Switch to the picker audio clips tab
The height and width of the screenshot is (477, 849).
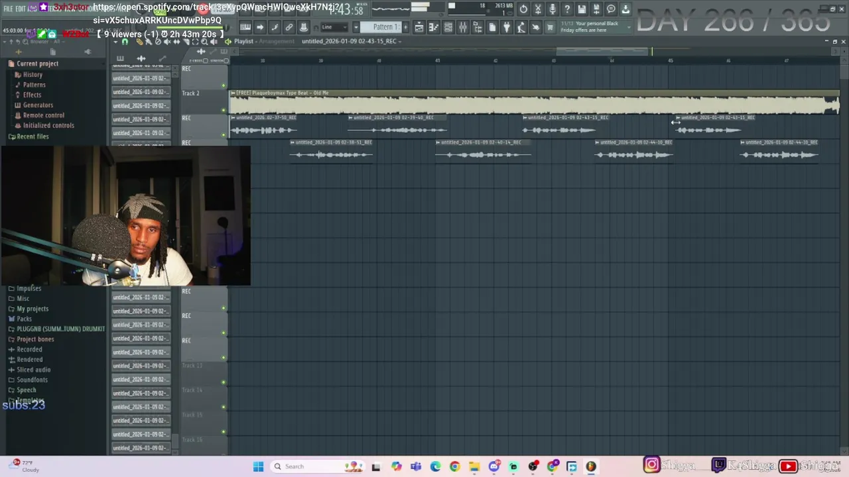[141, 58]
